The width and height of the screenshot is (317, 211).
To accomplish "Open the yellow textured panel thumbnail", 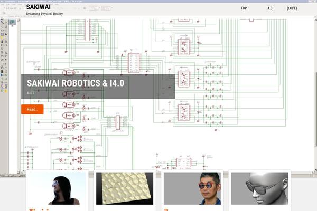I will click(125, 189).
